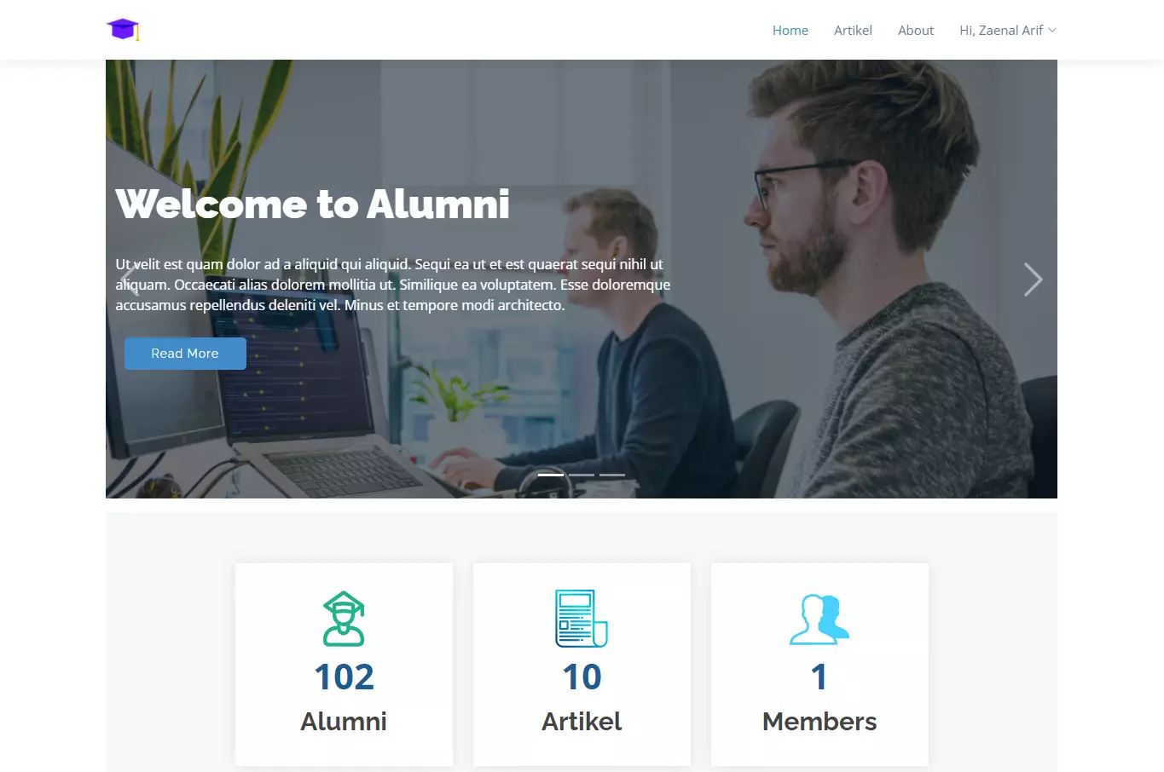Image resolution: width=1164 pixels, height=772 pixels.
Task: Select the third carousel indicator
Action: point(612,475)
